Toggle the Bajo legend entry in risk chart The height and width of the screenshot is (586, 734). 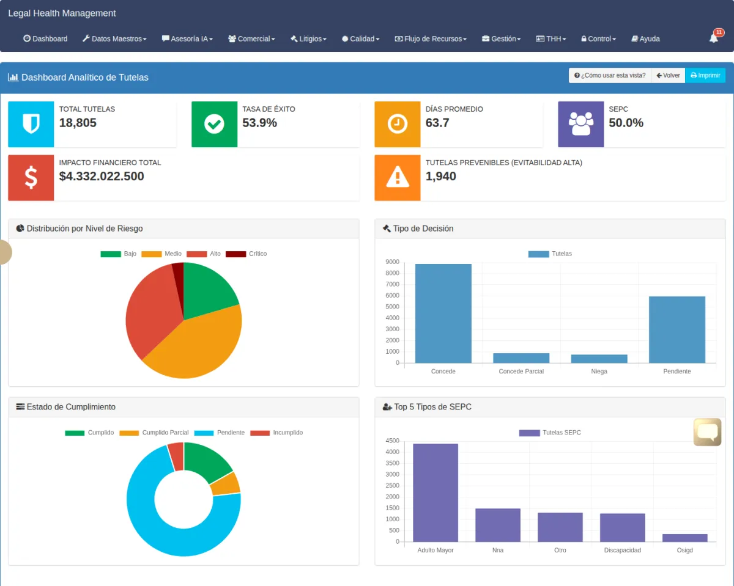[x=119, y=254]
